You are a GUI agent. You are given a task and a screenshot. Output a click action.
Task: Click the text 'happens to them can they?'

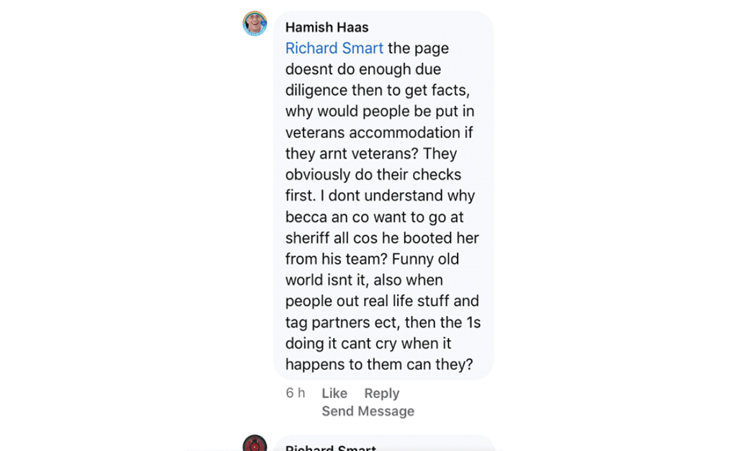pos(379,365)
